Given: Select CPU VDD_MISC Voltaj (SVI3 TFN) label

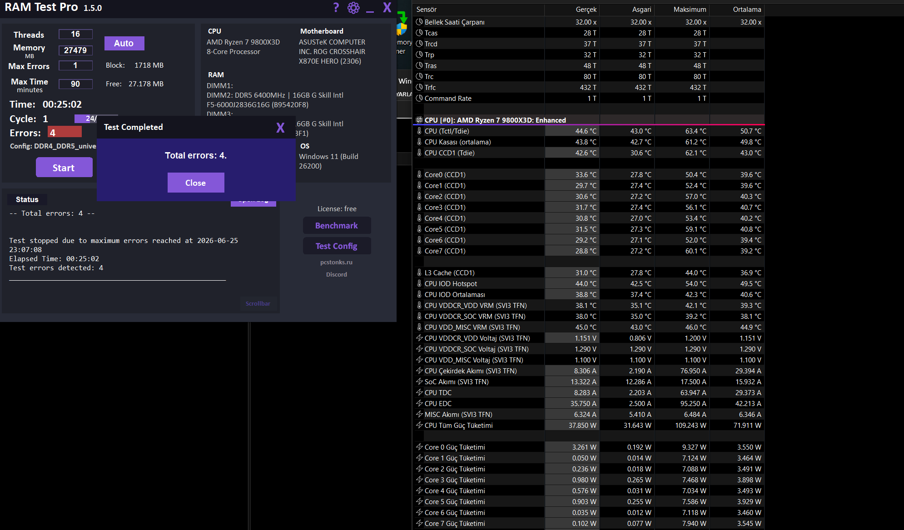Looking at the screenshot, I should [x=474, y=360].
